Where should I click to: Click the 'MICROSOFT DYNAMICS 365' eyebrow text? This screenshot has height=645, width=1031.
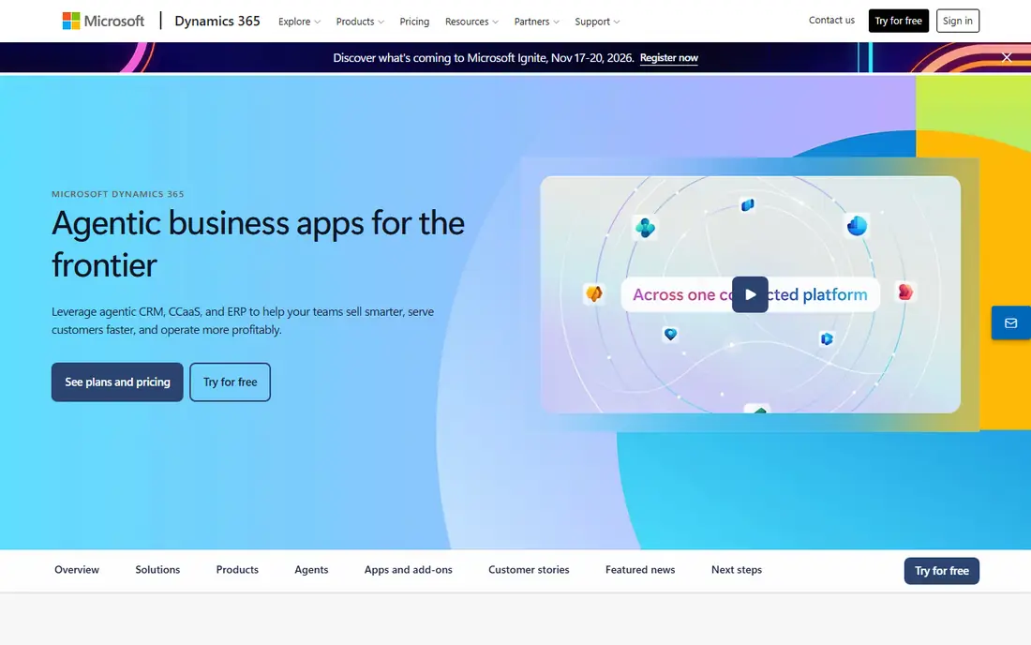(118, 194)
